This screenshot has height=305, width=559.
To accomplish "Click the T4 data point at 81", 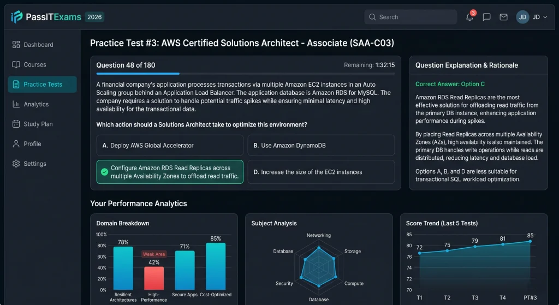I will tap(503, 244).
